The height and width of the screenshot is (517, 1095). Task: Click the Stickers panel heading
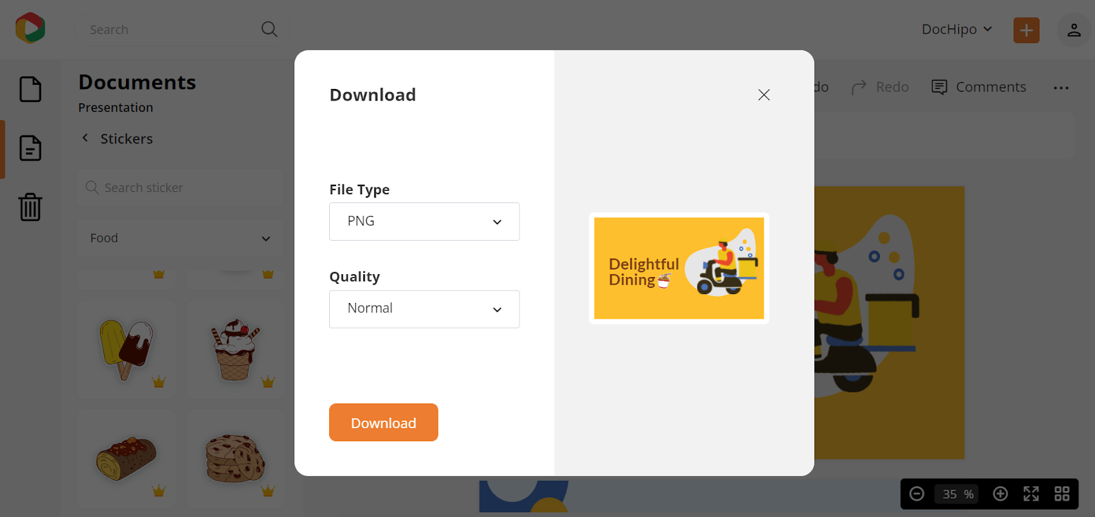click(127, 139)
